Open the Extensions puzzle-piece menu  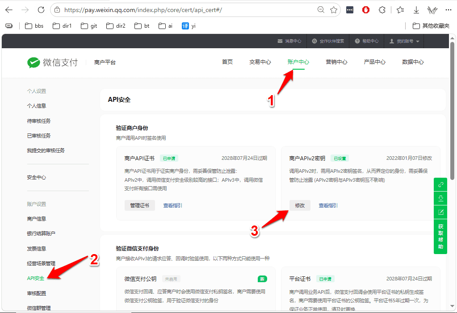pyautogui.click(x=382, y=10)
